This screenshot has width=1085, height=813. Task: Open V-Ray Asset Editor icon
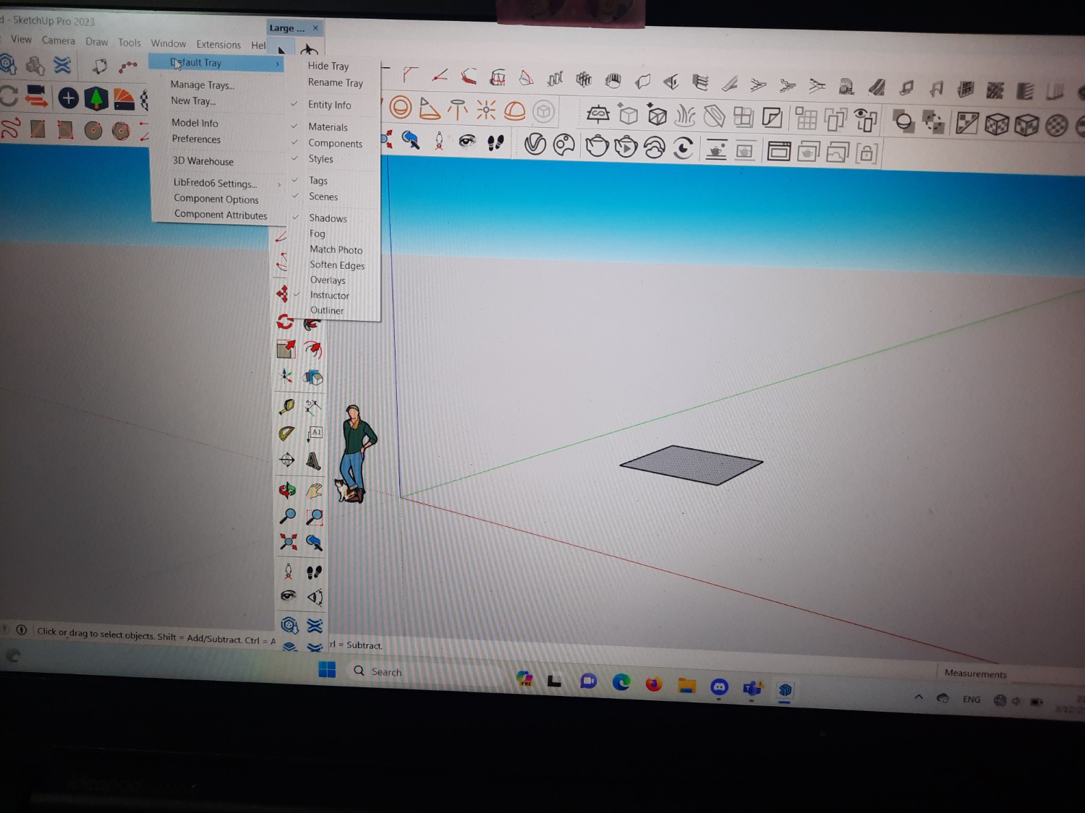click(535, 145)
